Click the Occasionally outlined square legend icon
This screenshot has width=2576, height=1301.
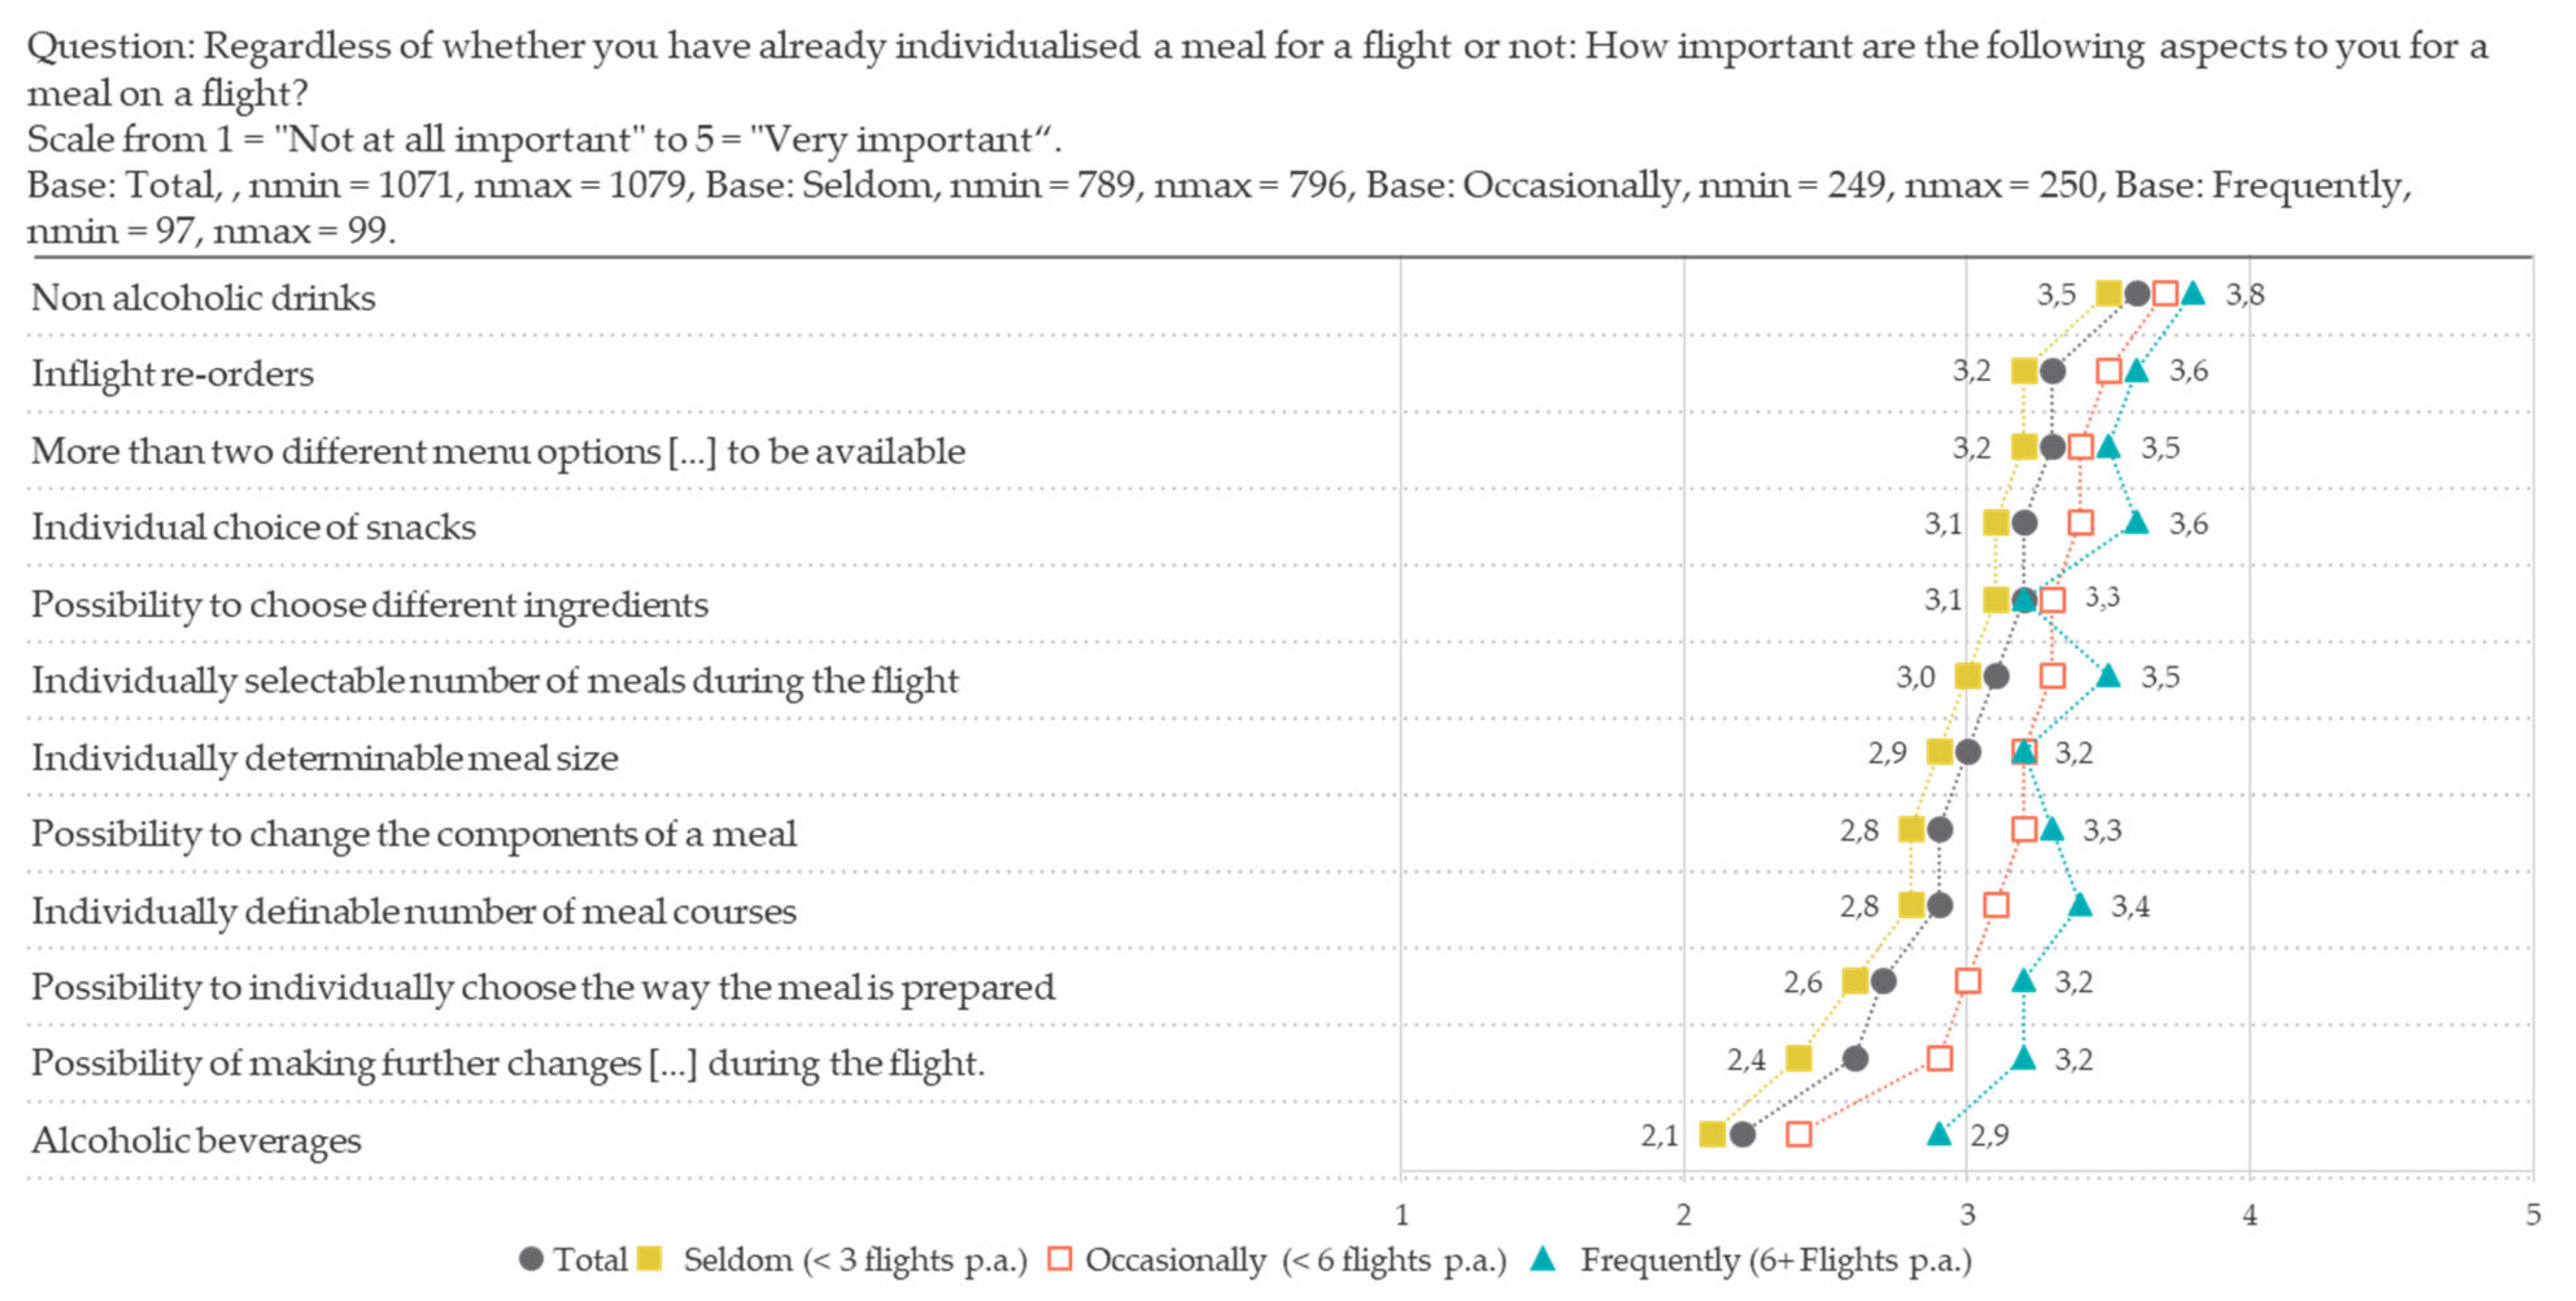click(1059, 1259)
